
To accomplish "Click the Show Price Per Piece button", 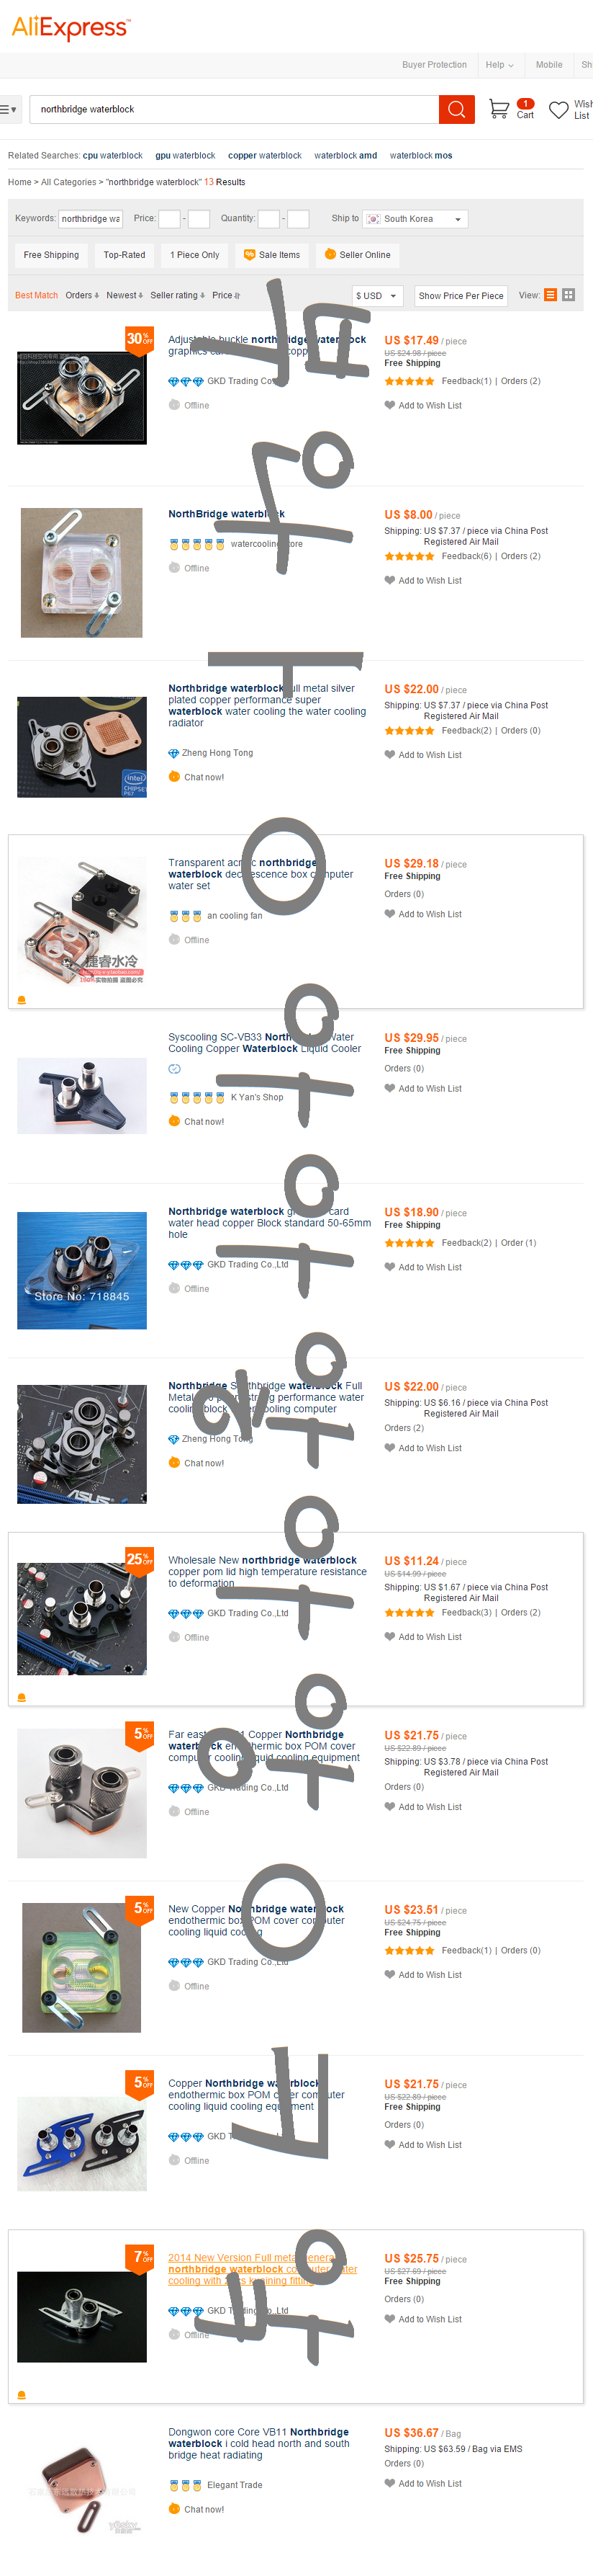I will click(461, 296).
